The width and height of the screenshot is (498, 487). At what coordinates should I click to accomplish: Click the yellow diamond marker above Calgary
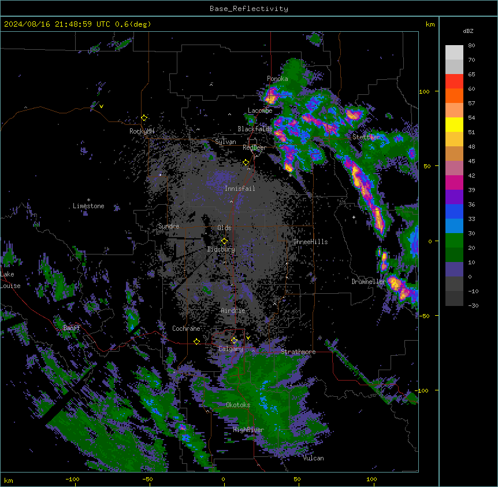click(234, 341)
